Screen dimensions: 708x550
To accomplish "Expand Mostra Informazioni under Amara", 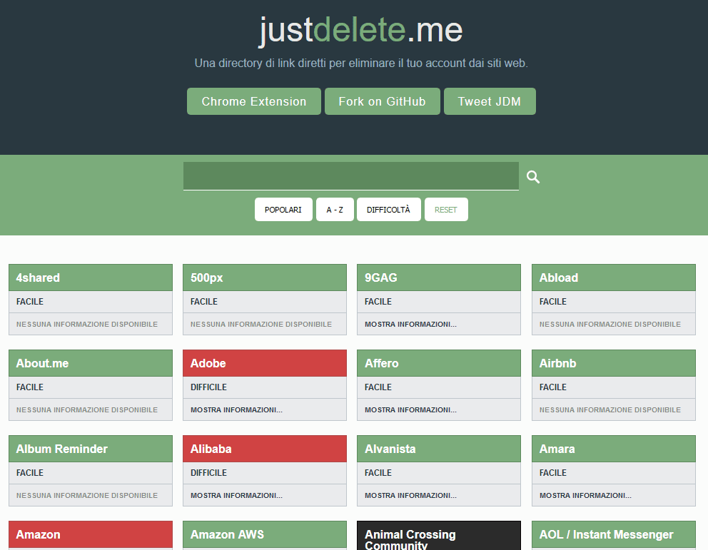I will [x=585, y=495].
